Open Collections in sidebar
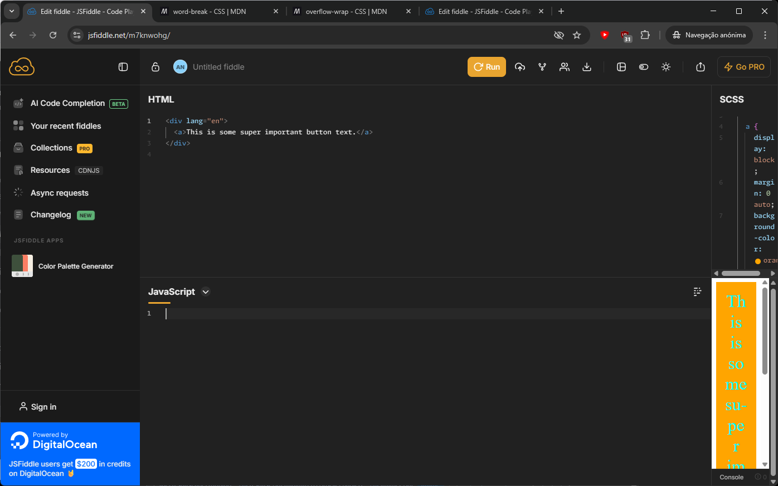The image size is (778, 486). coord(53,148)
